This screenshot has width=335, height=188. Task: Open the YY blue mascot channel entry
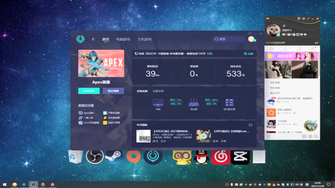(x=292, y=100)
